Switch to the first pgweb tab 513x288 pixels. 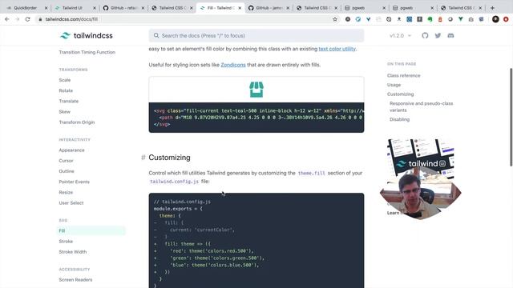(358, 8)
